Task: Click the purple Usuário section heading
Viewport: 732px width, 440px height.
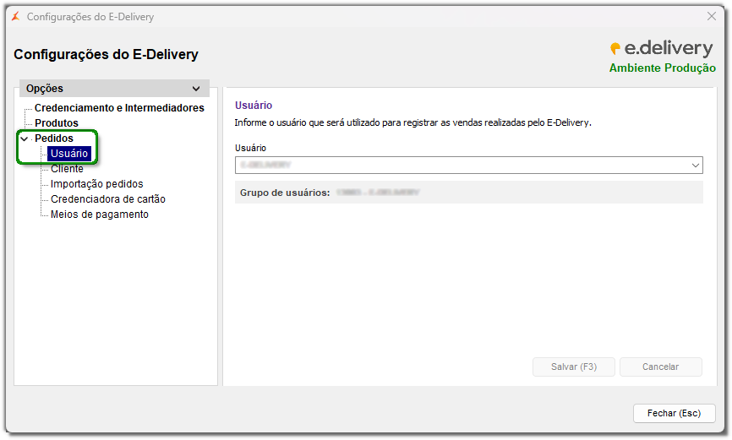Action: point(254,106)
